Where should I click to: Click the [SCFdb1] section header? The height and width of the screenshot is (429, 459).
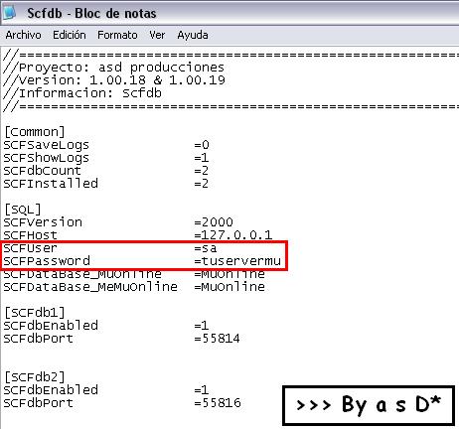(35, 313)
